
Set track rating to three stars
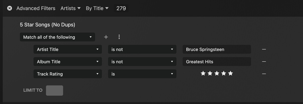click(x=217, y=73)
